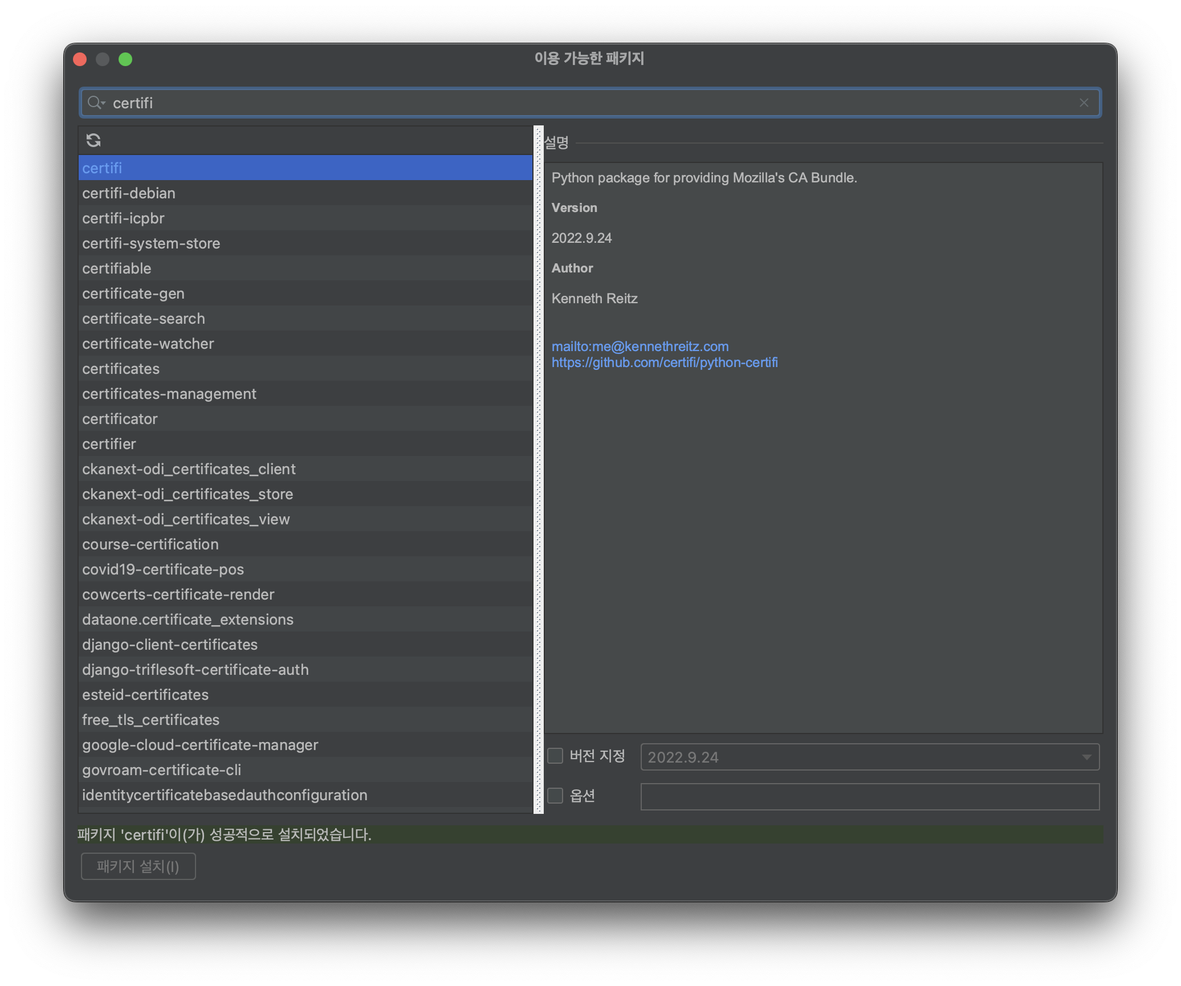
Task: Enable the 버전 지정 checkbox
Action: [555, 756]
